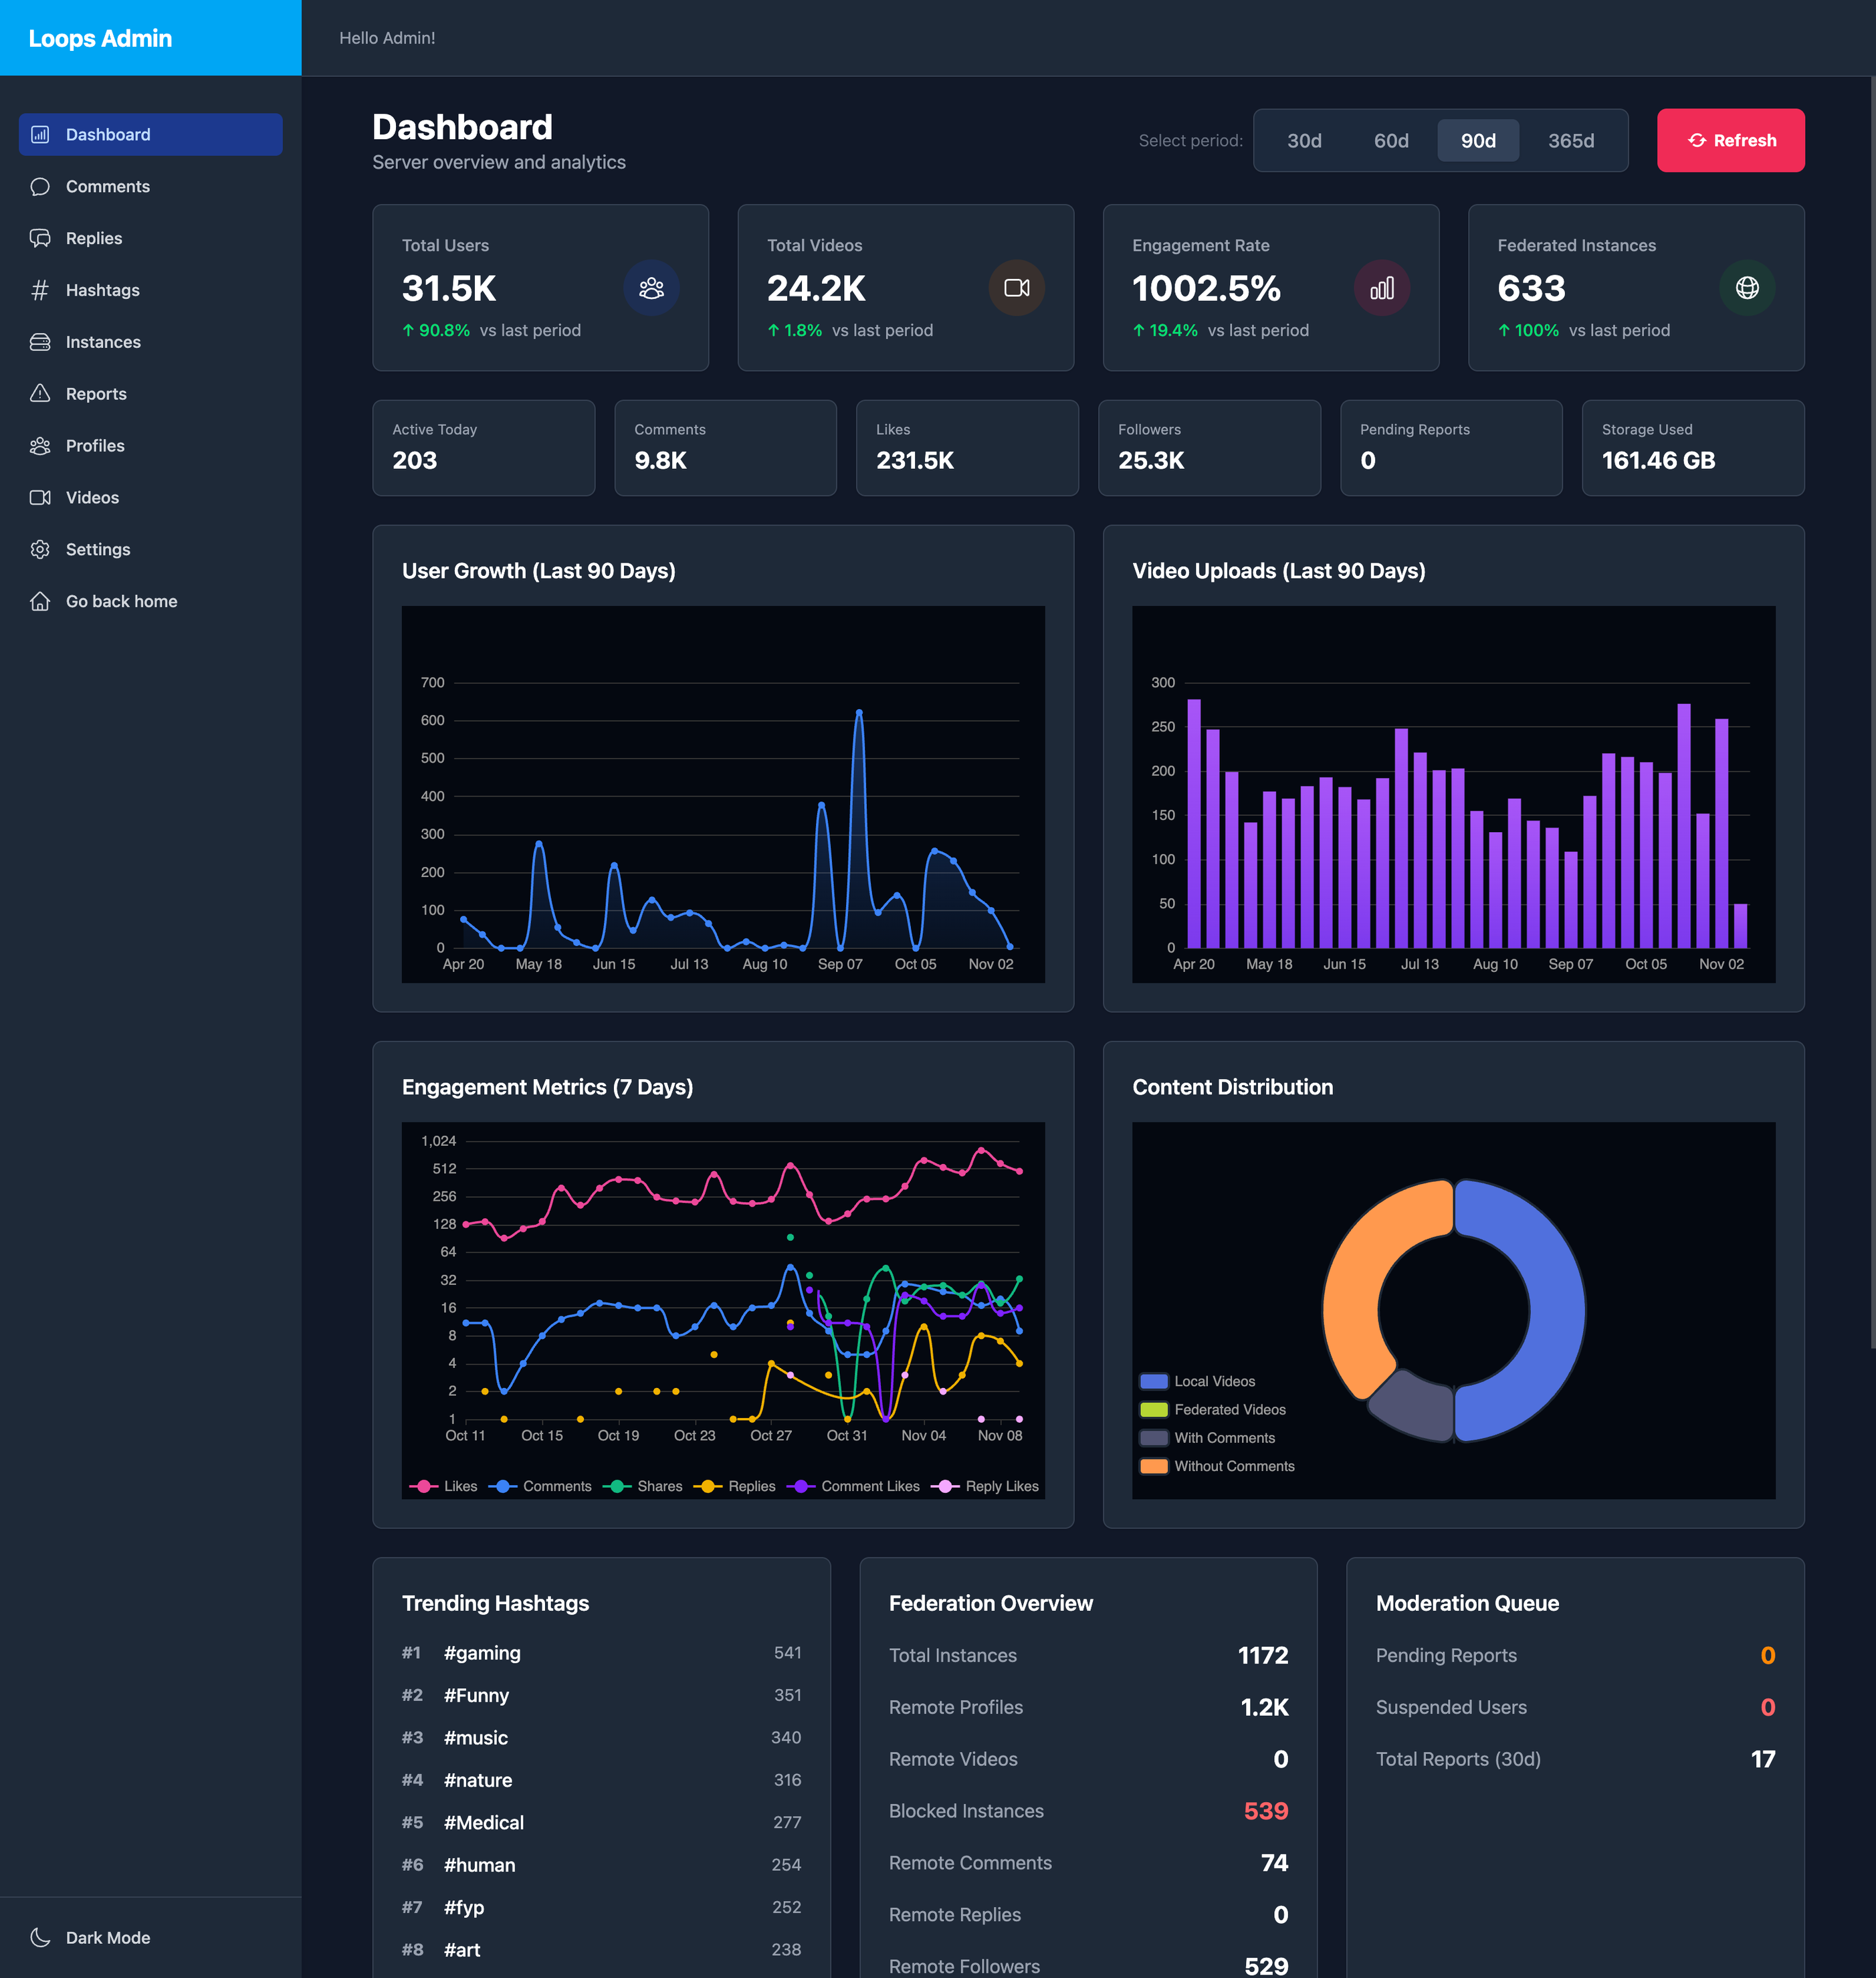Click the Total Users people icon

pos(651,288)
